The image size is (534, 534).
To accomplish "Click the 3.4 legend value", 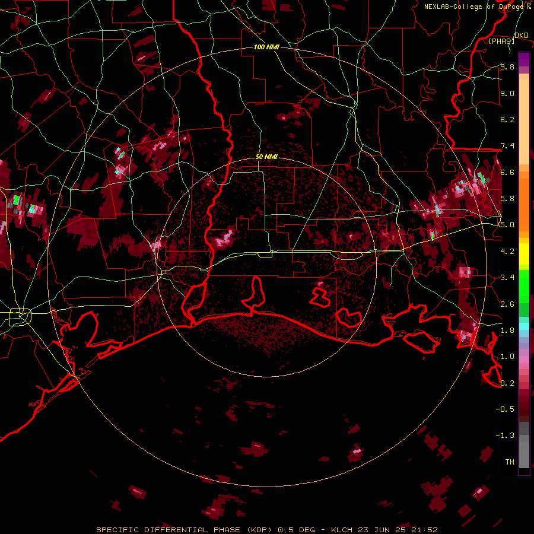I will click(507, 278).
